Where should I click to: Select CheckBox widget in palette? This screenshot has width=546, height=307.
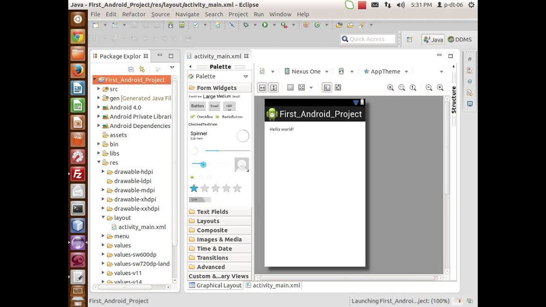pyautogui.click(x=201, y=117)
